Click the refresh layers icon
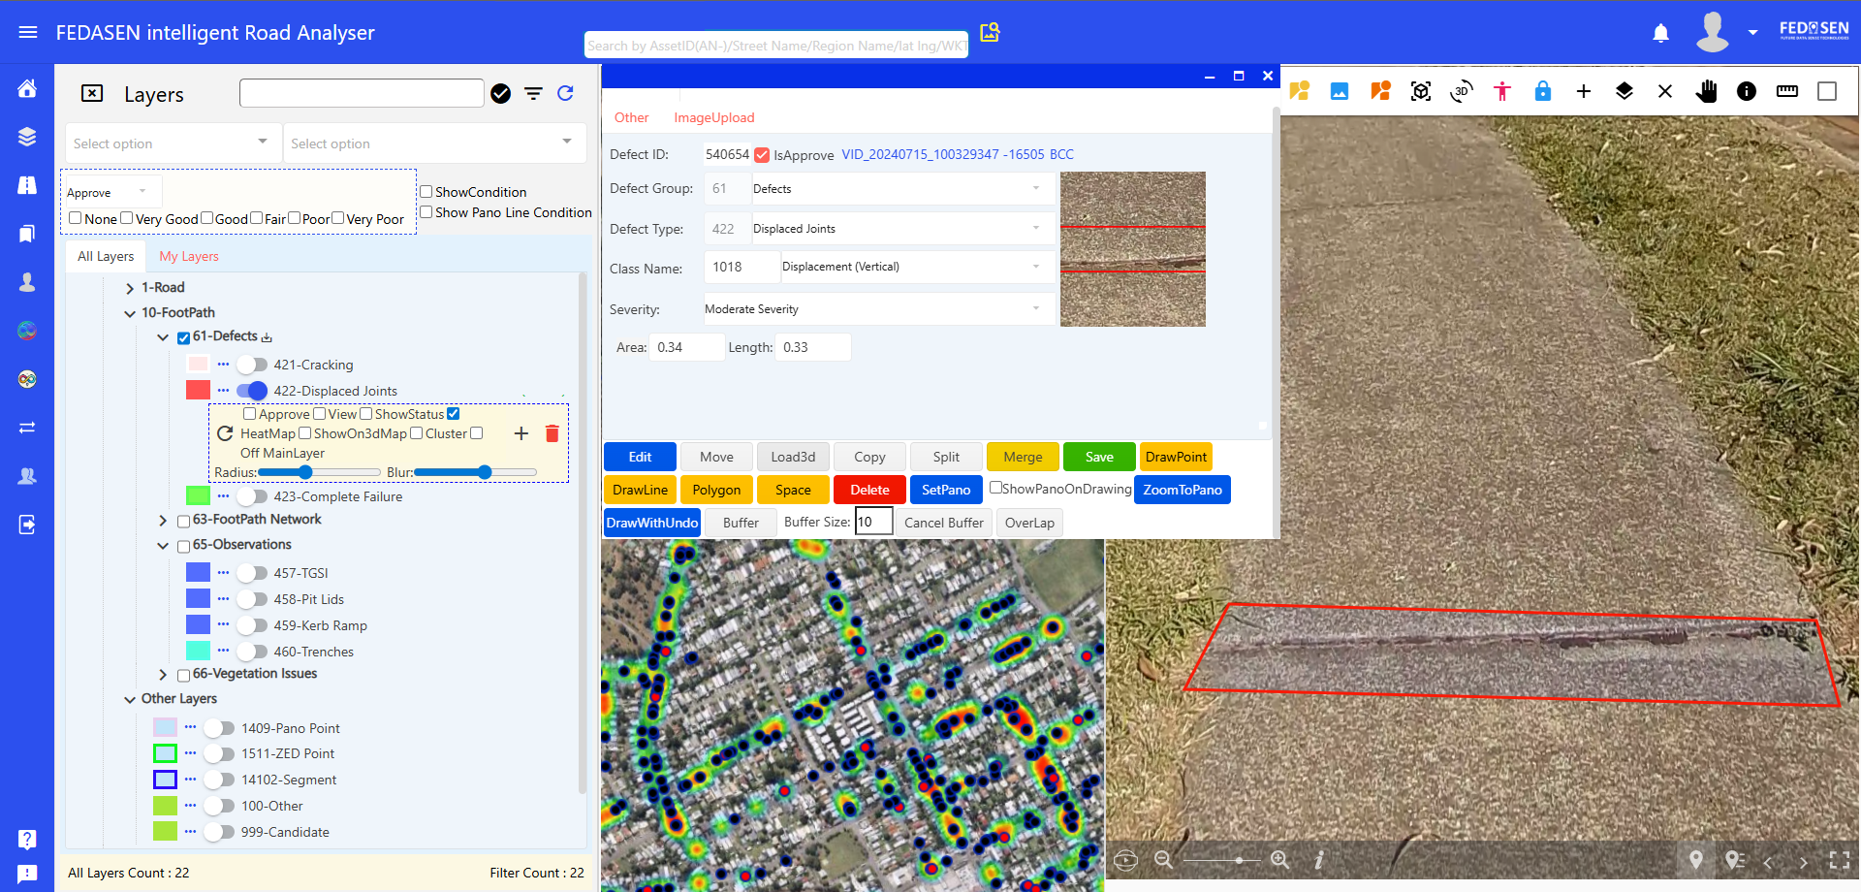Screen dimensions: 1861x892 (x=565, y=93)
